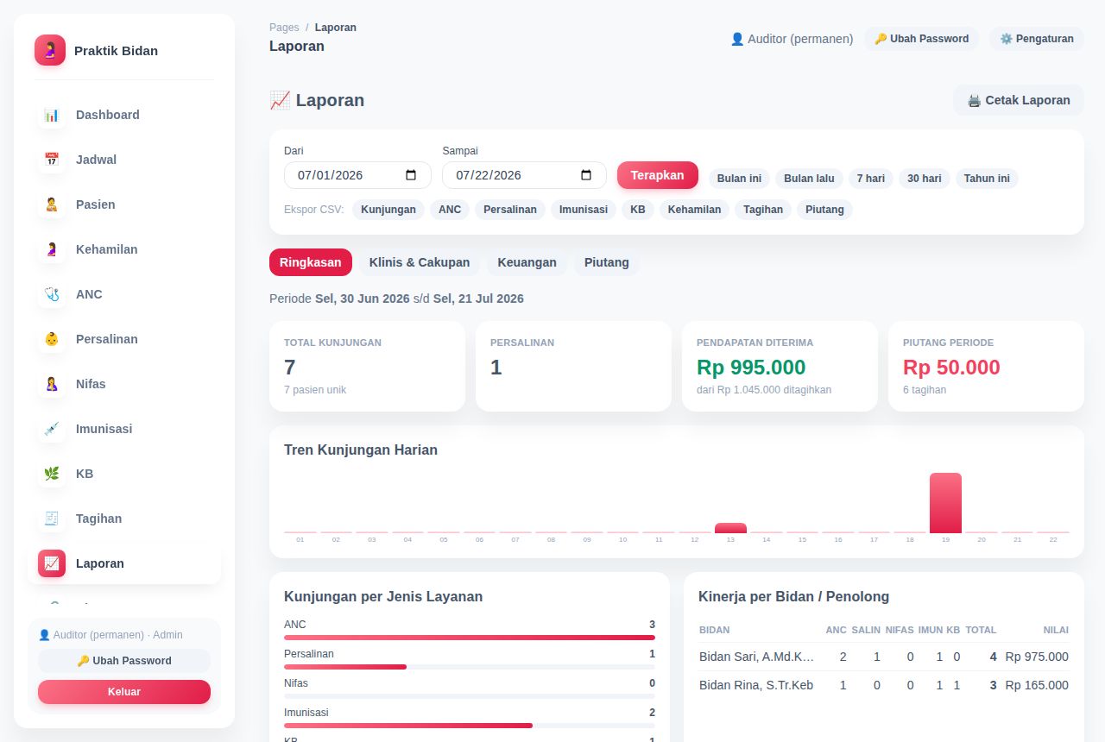1105x742 pixels.
Task: Click Bidan Rina, S.Tr.Keb row name
Action: coord(756,685)
